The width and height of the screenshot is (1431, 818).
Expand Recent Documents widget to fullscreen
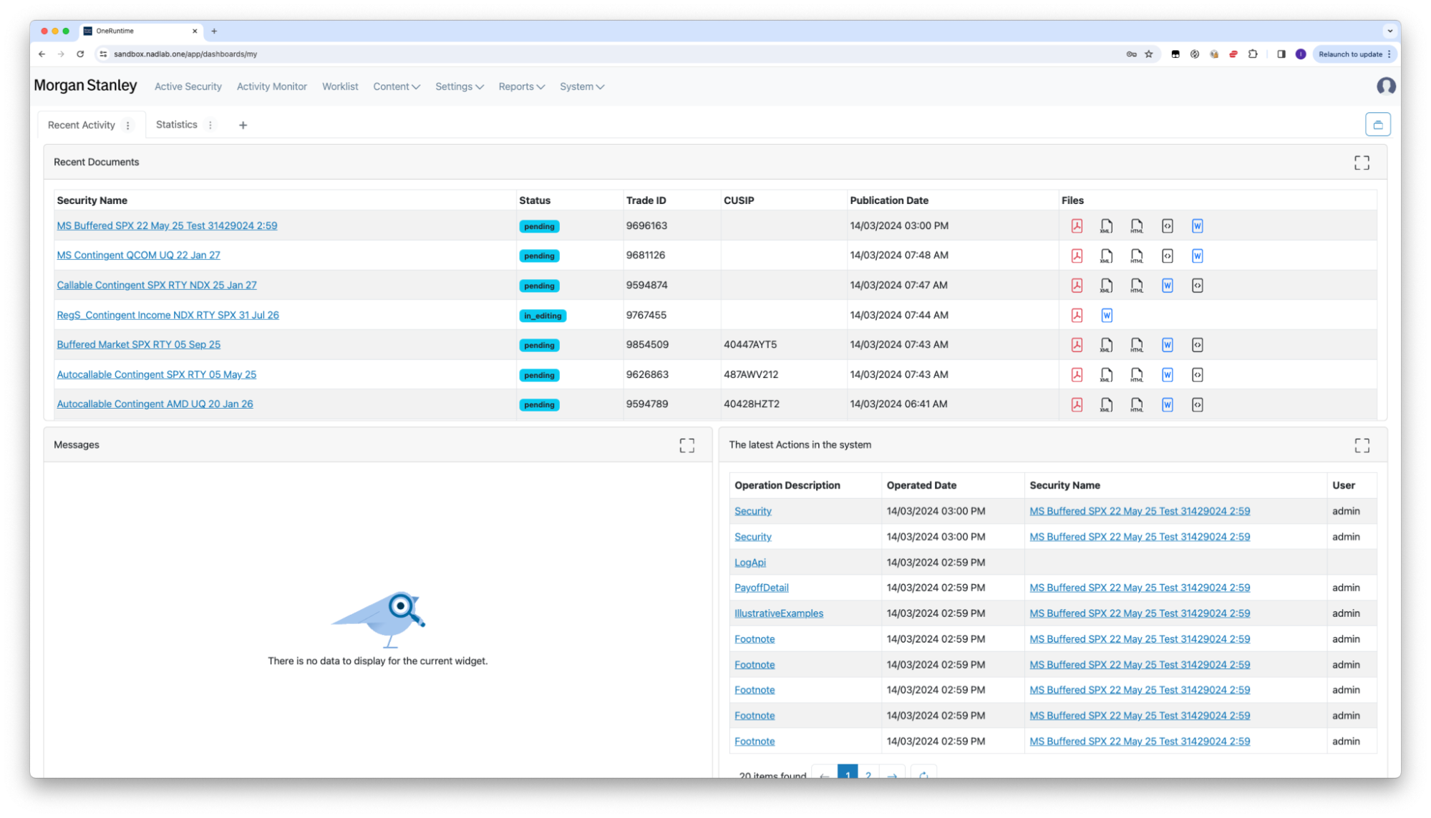click(x=1362, y=162)
